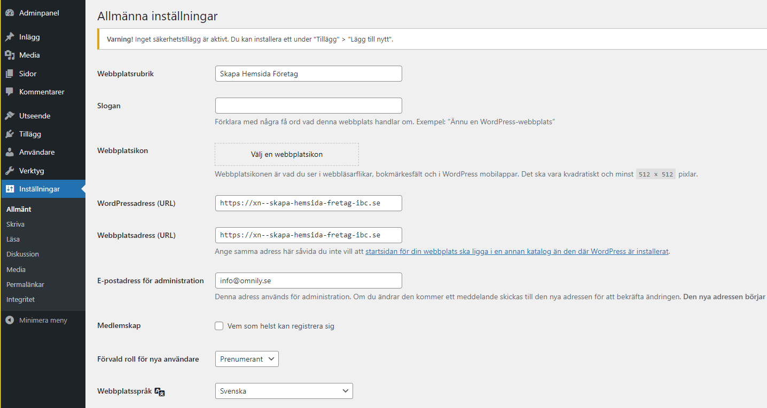Viewport: 767px width, 408px height.
Task: Click the Adminpanel dashboard icon
Action: tap(10, 13)
